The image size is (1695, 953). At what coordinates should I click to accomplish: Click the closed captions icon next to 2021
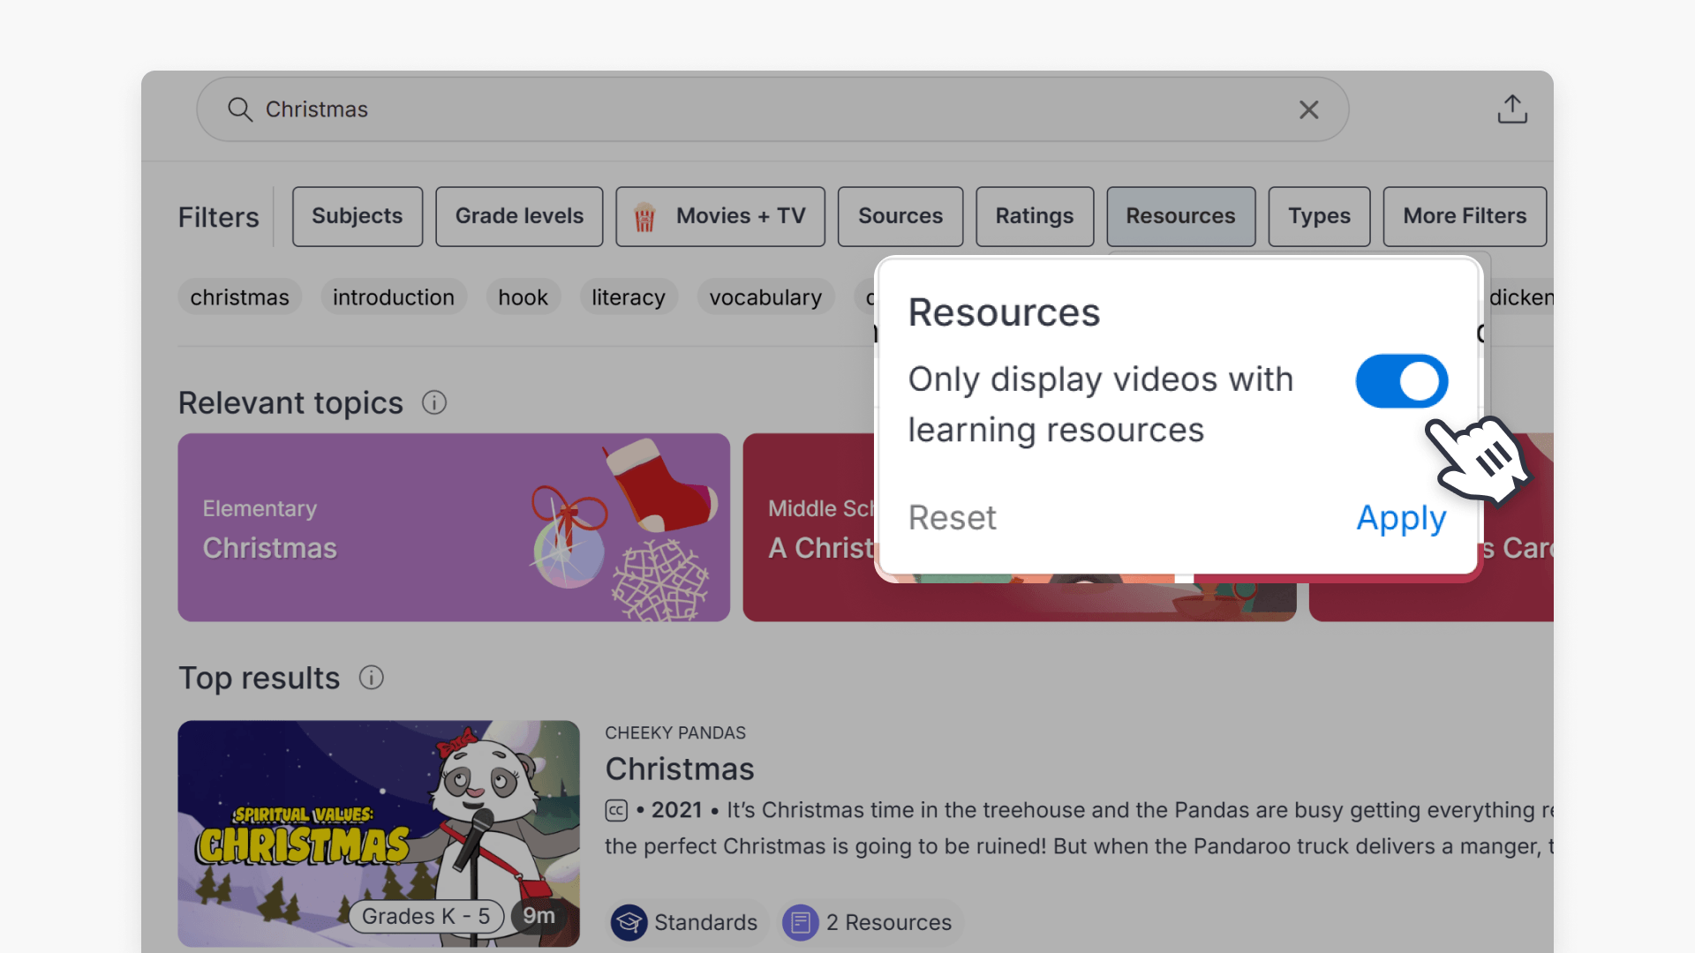[x=615, y=809]
